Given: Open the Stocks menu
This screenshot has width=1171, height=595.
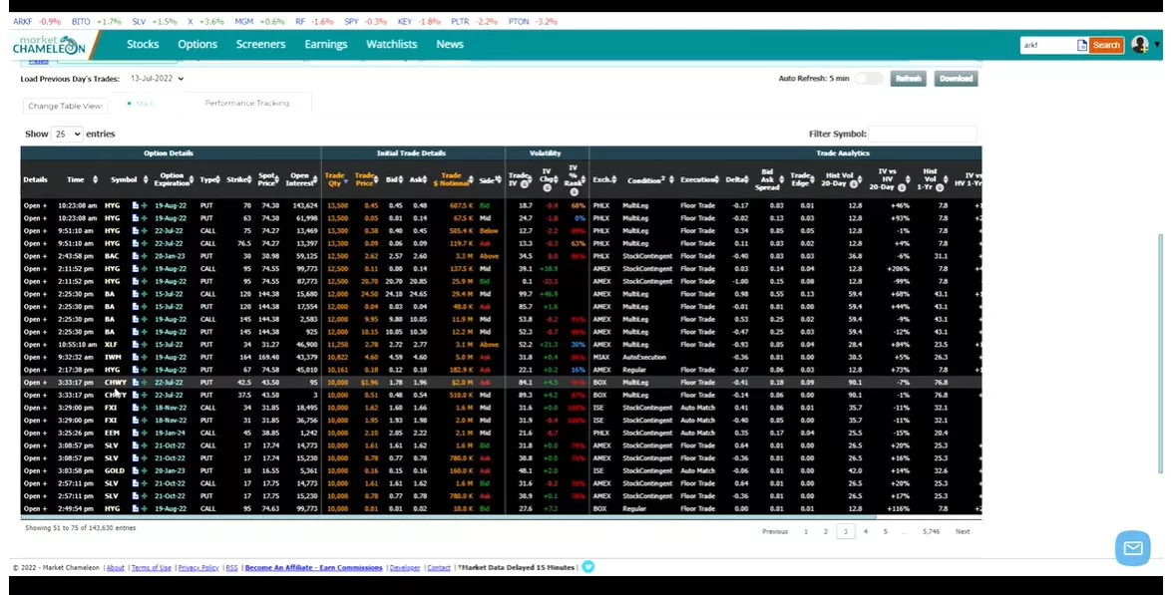Looking at the screenshot, I should click(143, 44).
